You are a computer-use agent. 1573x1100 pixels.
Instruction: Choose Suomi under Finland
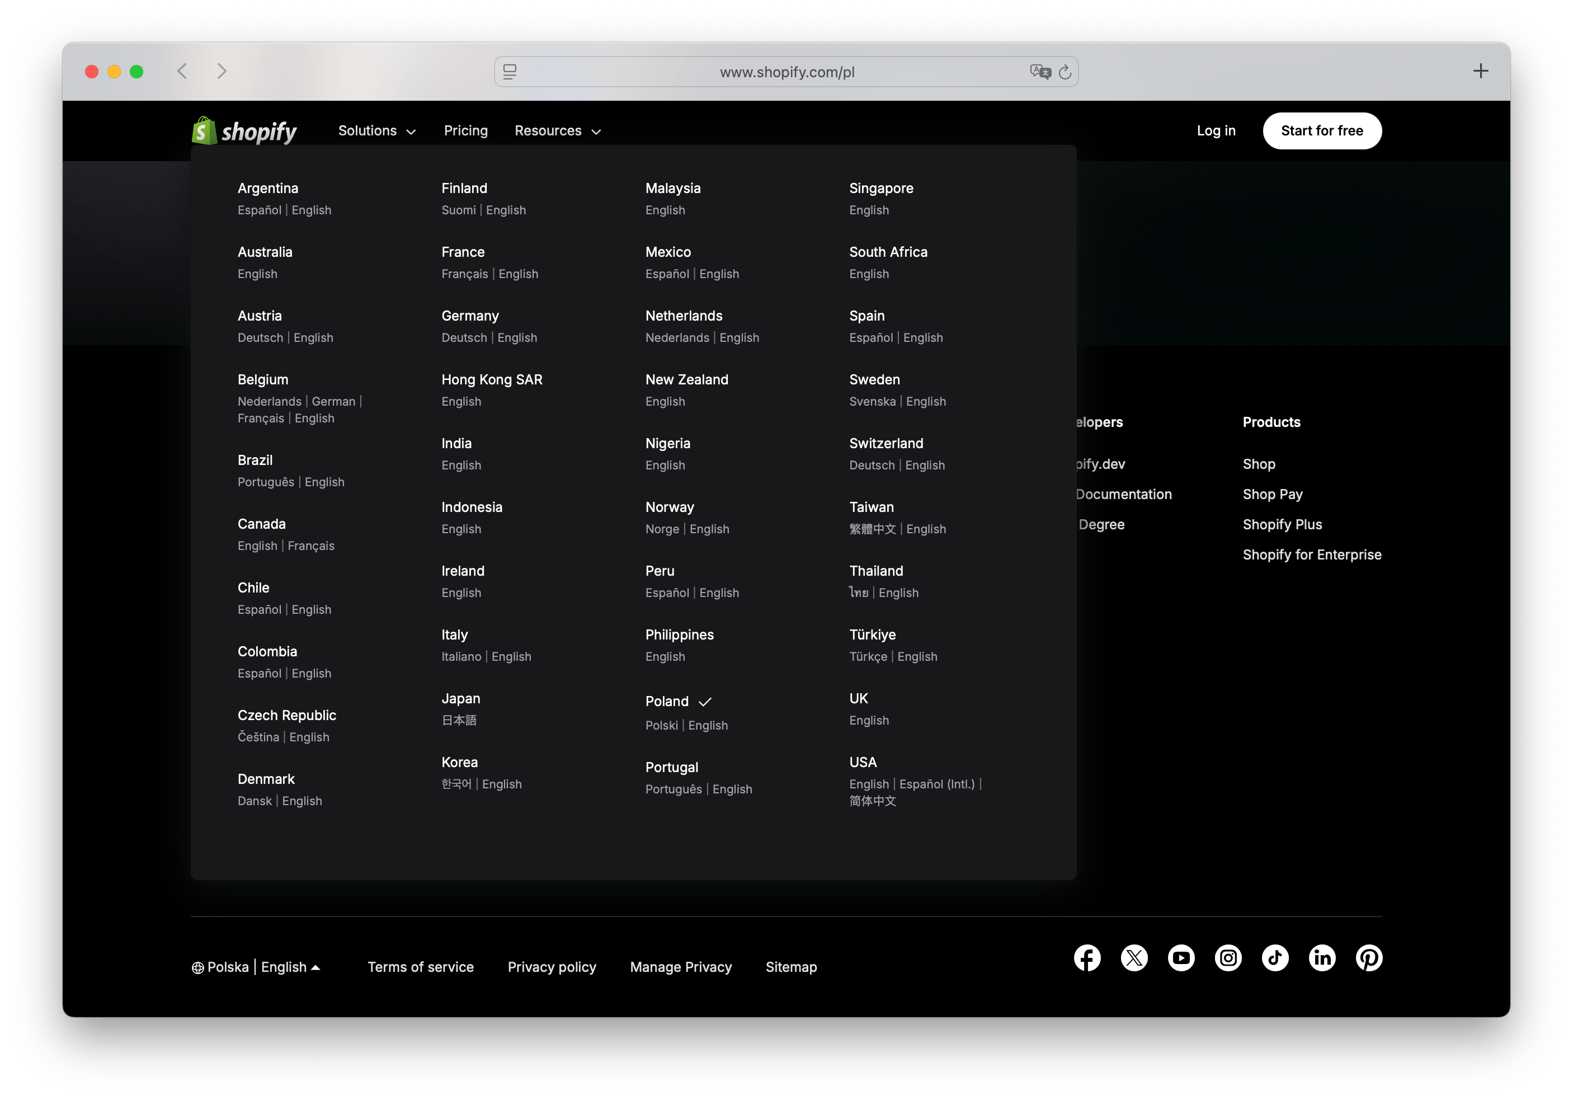458,210
